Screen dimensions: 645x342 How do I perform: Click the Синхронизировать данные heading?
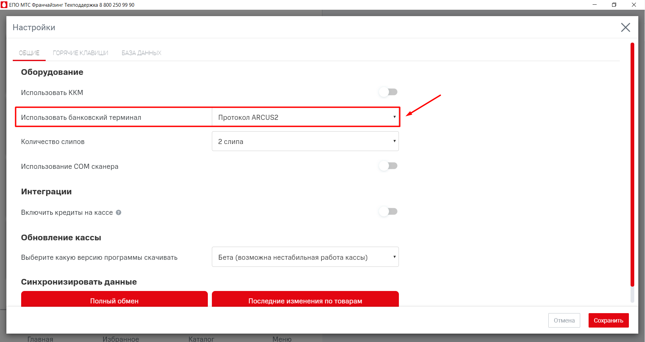79,282
